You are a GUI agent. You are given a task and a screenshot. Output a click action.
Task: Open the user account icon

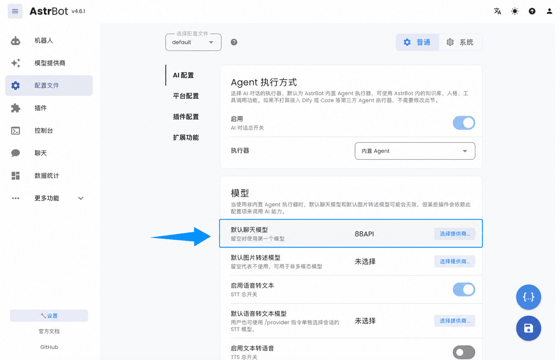[x=549, y=11]
